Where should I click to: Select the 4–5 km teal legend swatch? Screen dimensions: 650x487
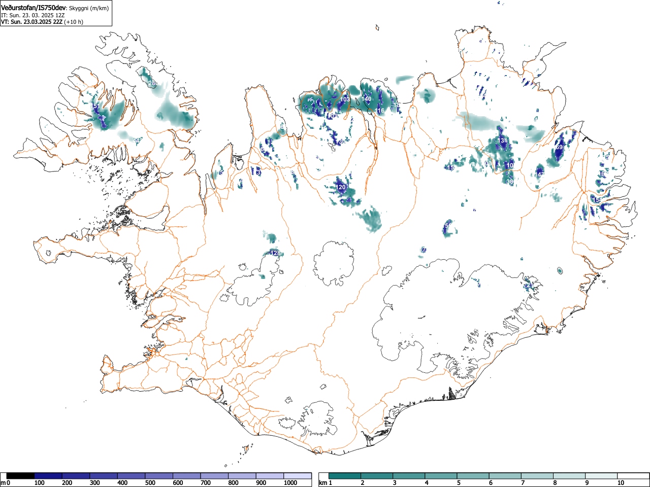(x=441, y=476)
